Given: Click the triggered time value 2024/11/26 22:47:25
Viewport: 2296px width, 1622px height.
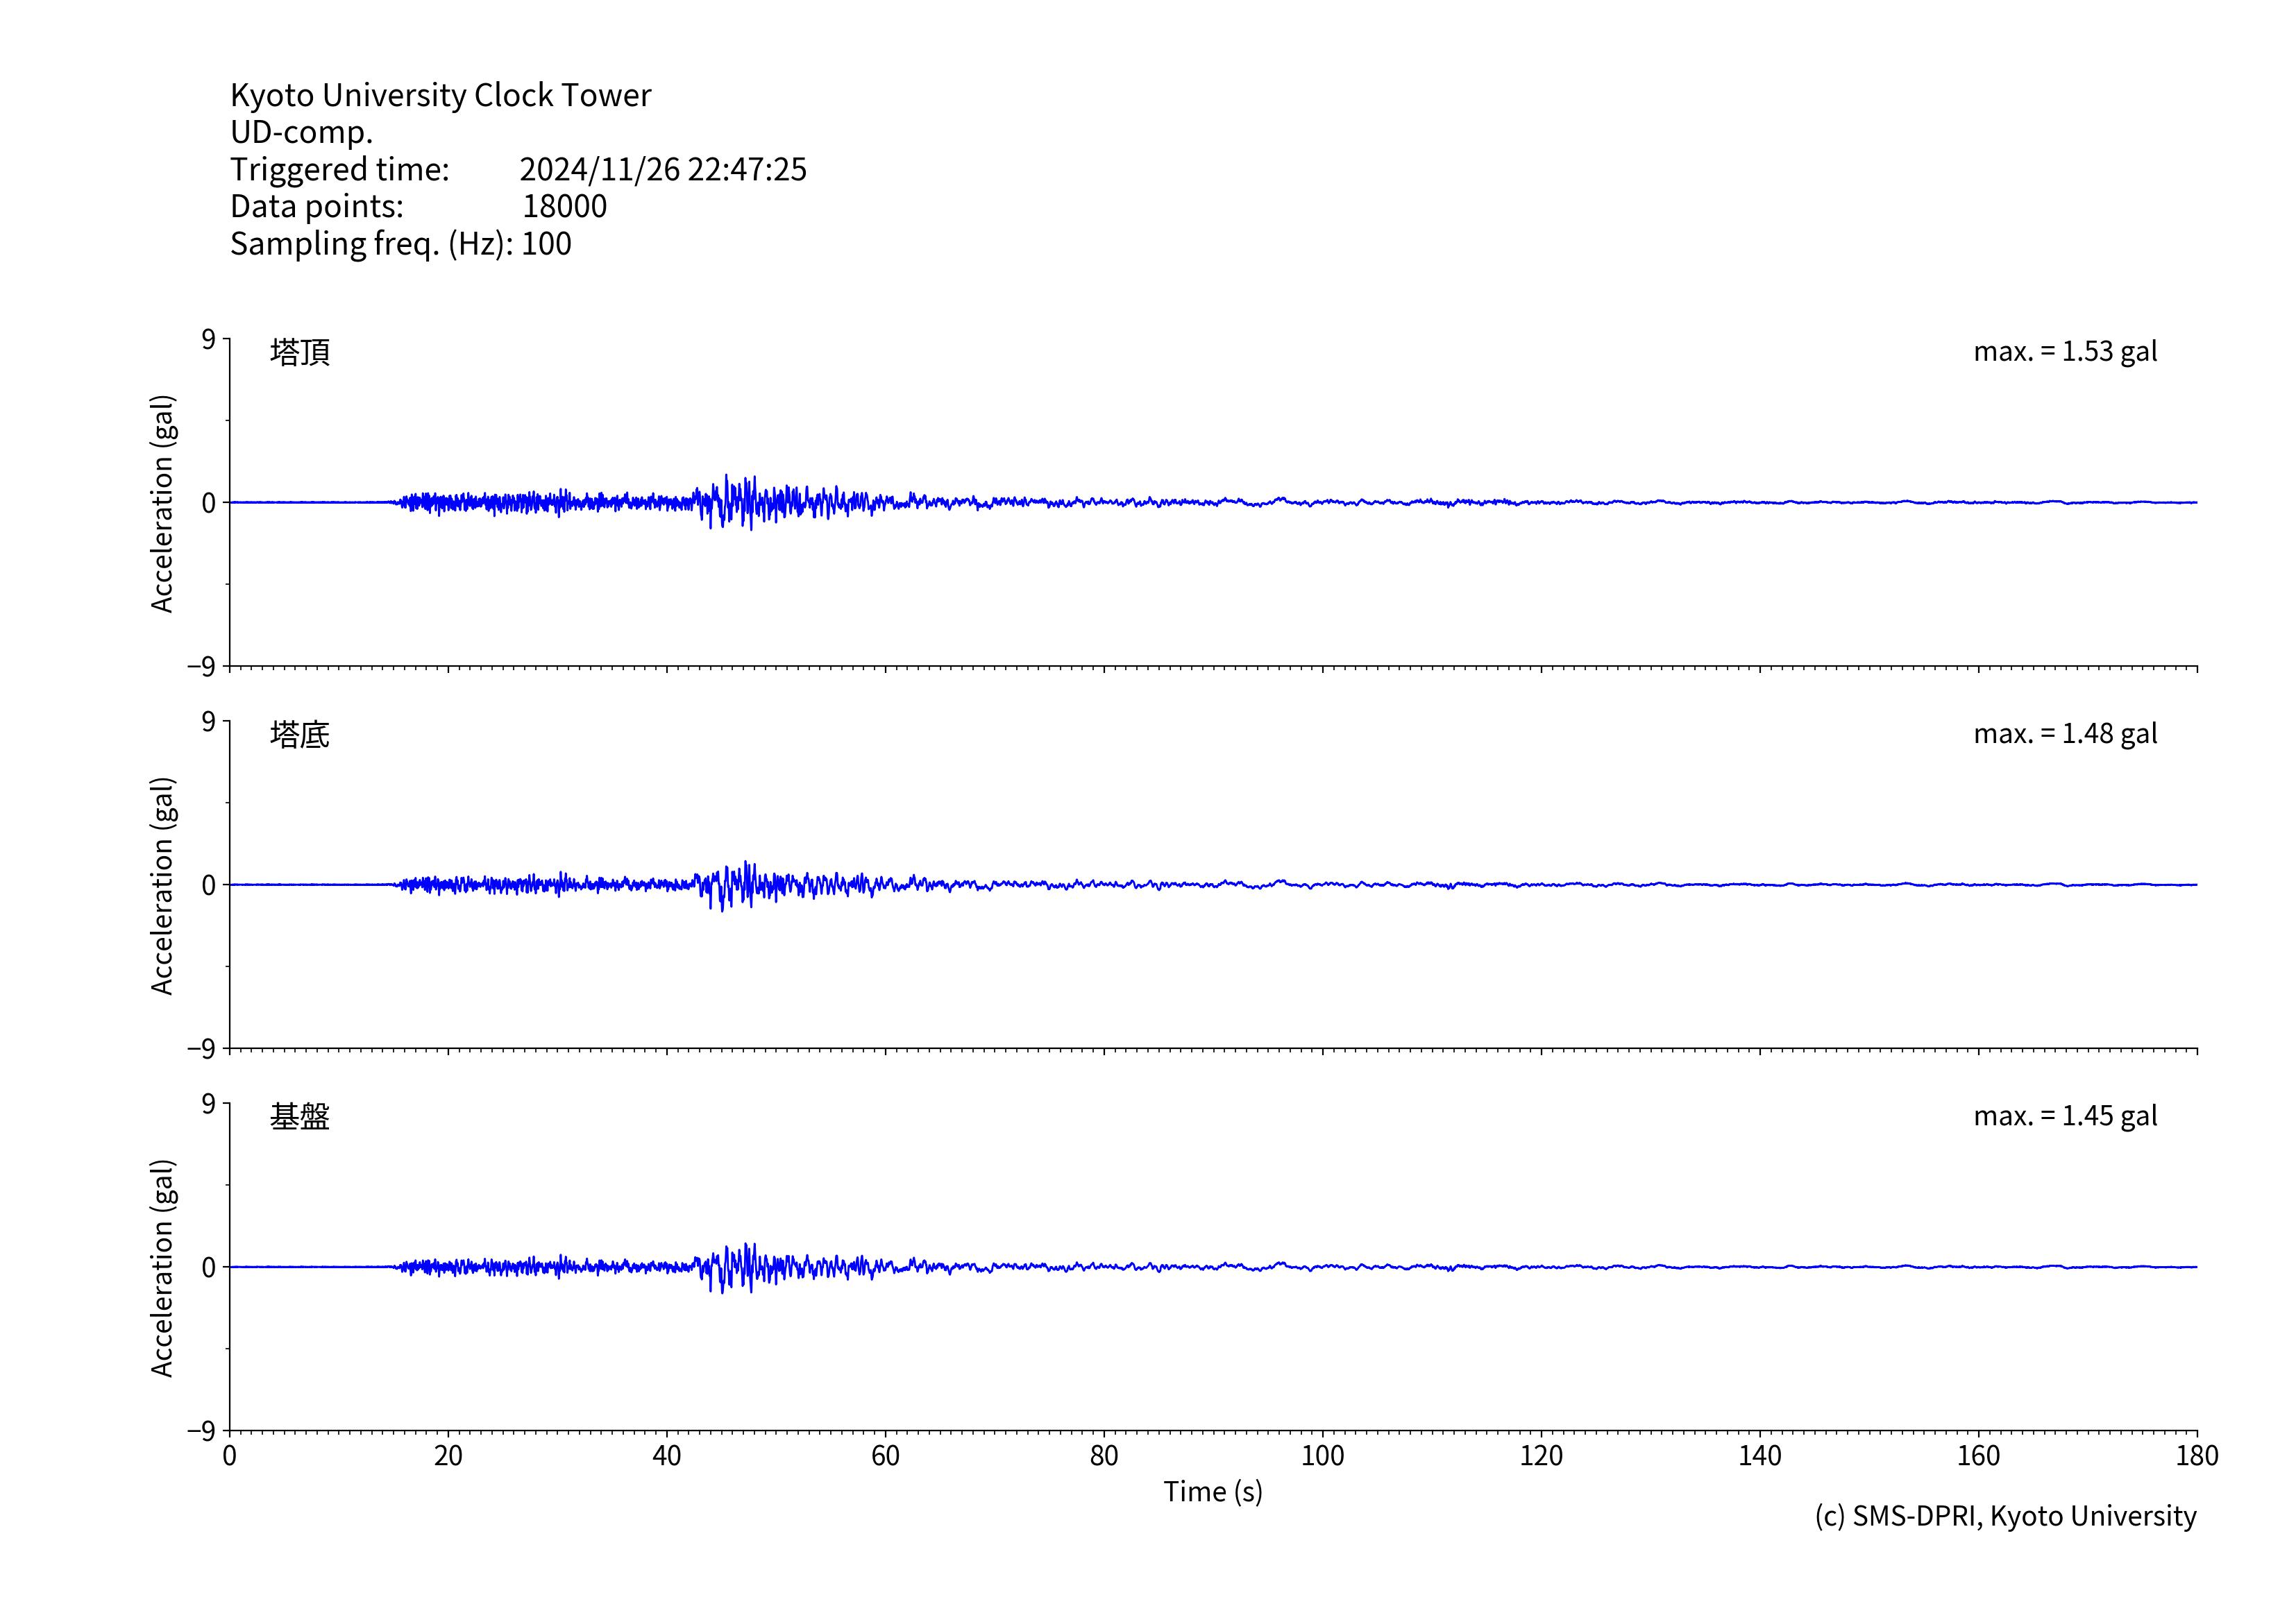Looking at the screenshot, I should point(662,169).
